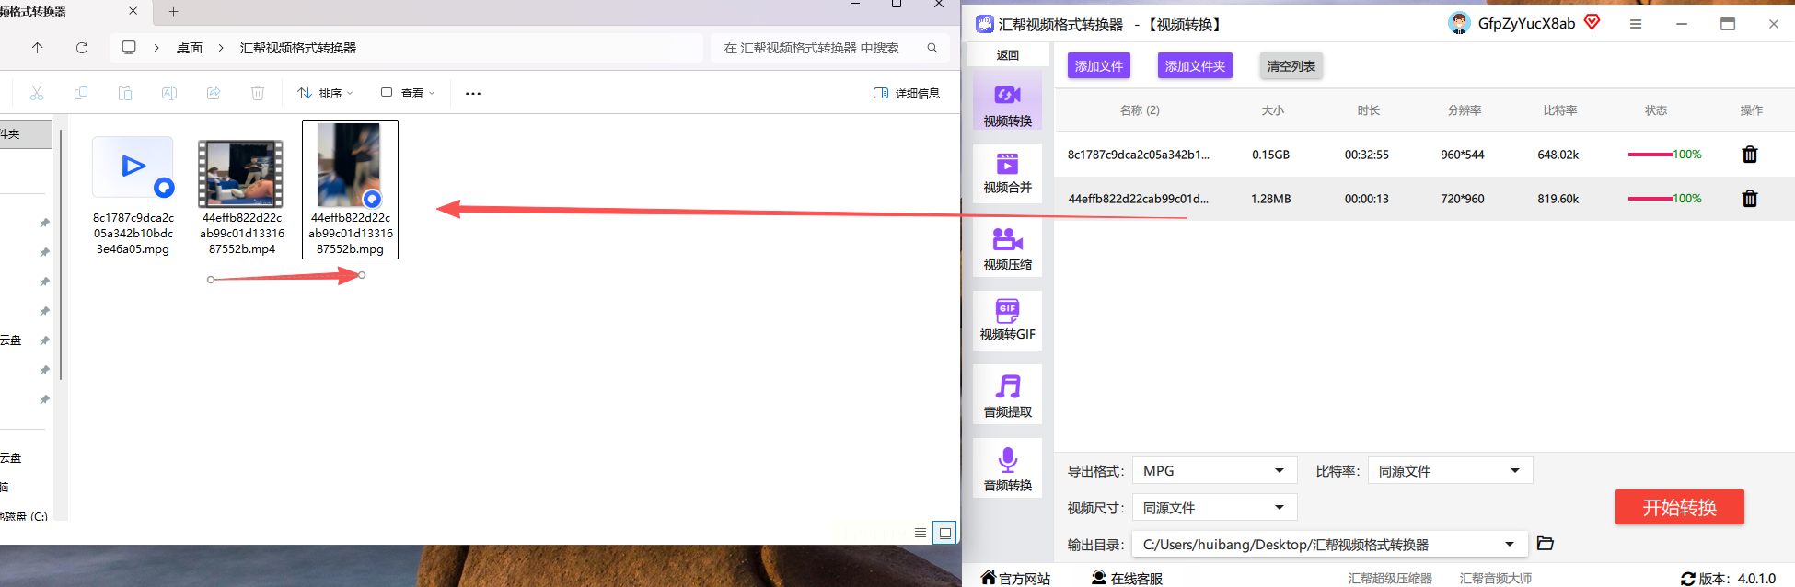Close the current Explorer tab
Image resolution: width=1795 pixels, height=587 pixels.
(x=133, y=11)
